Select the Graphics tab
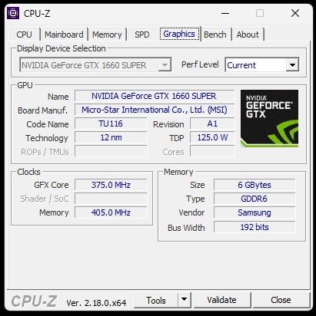 point(179,34)
